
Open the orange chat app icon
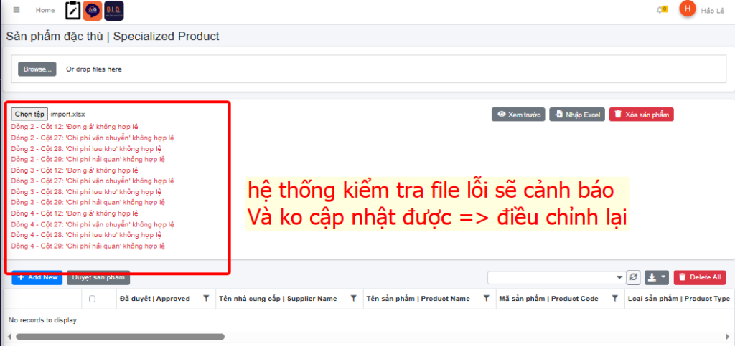coord(92,10)
